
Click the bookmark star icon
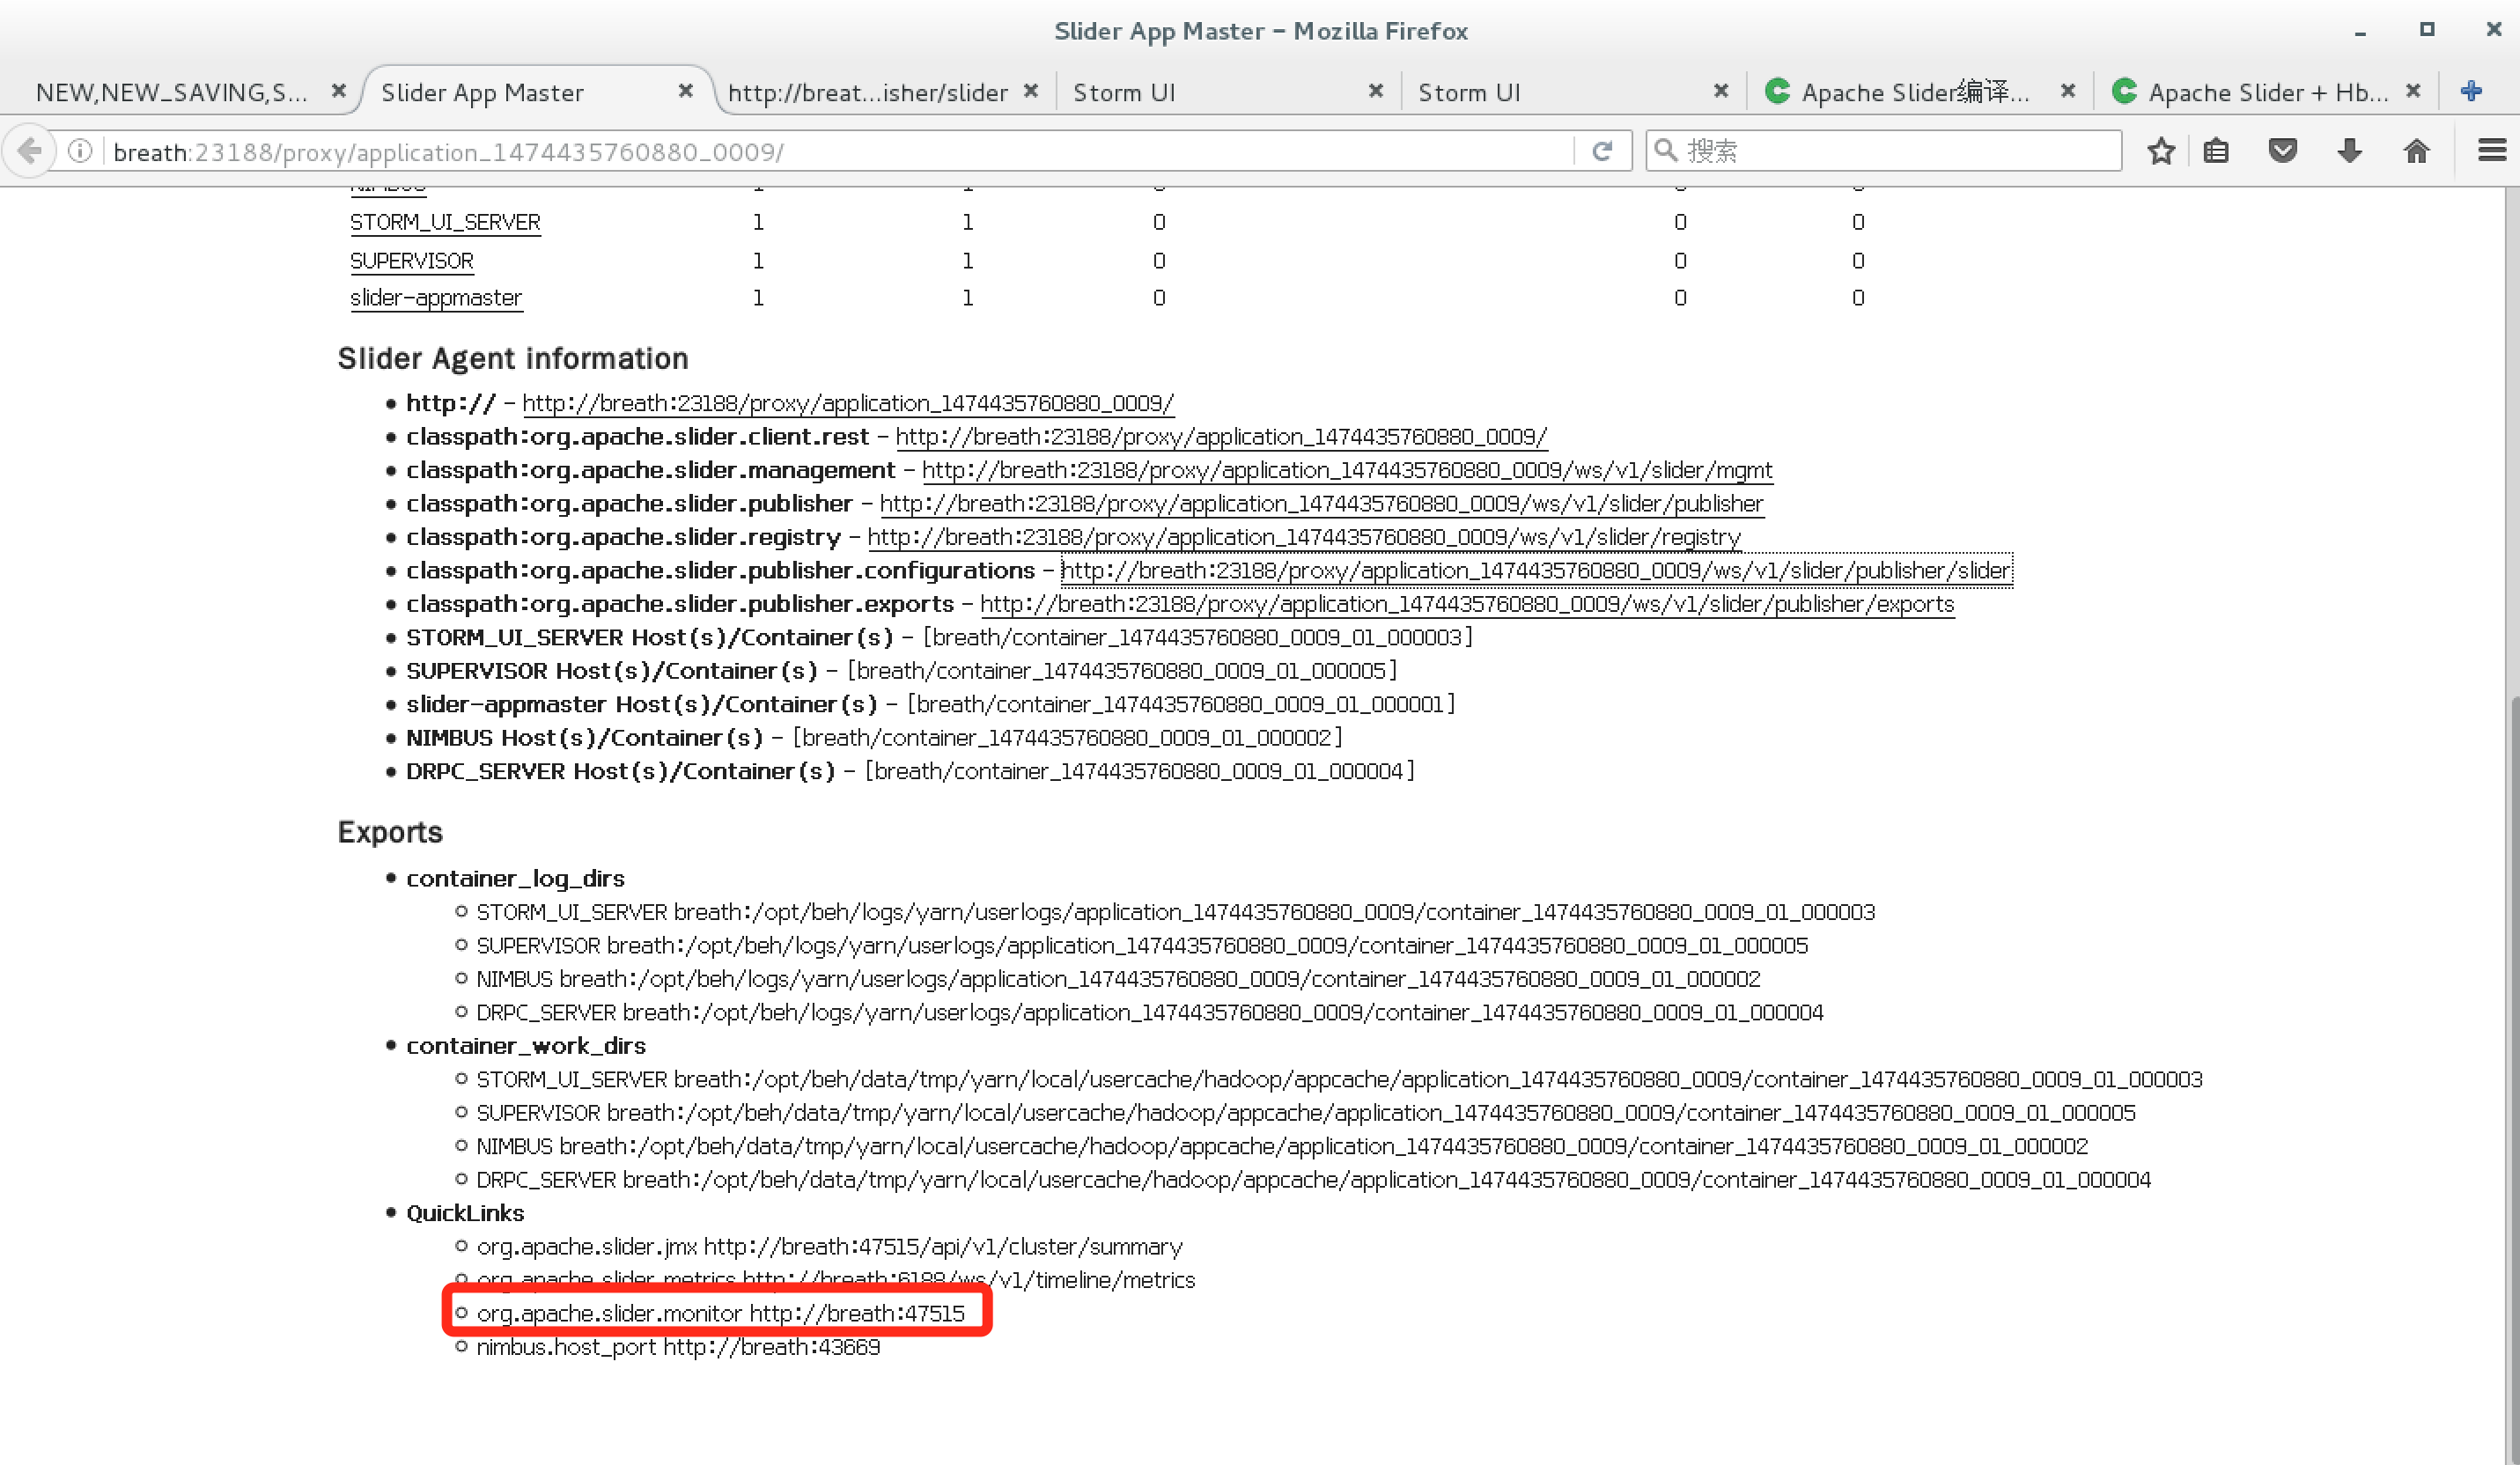pos(2161,151)
